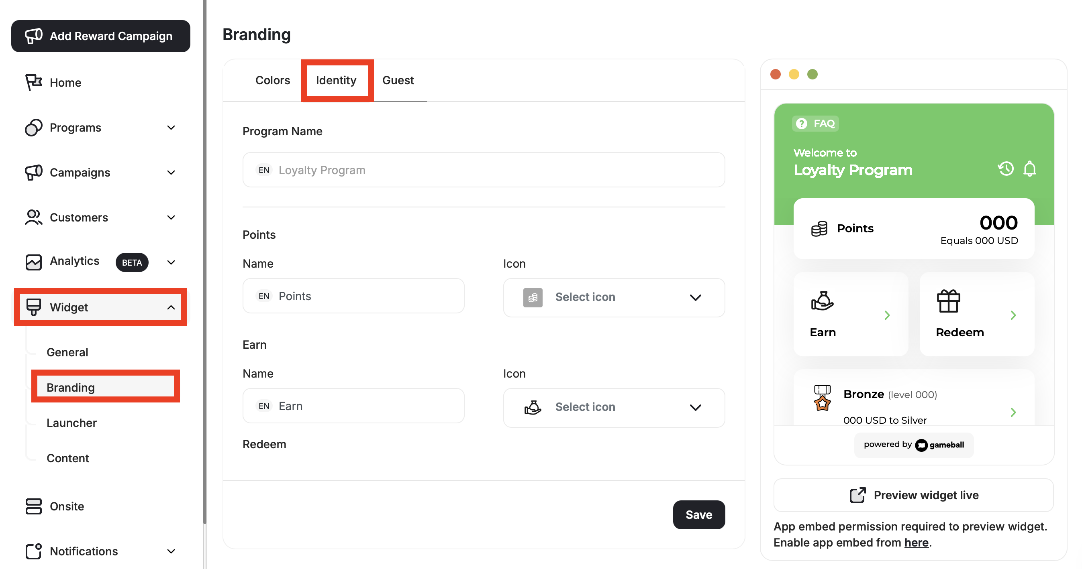Open Programs from the sidebar icon

33,127
